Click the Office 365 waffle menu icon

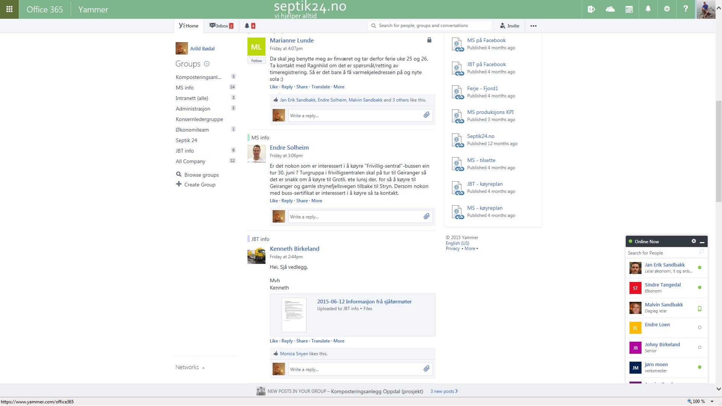point(9,9)
